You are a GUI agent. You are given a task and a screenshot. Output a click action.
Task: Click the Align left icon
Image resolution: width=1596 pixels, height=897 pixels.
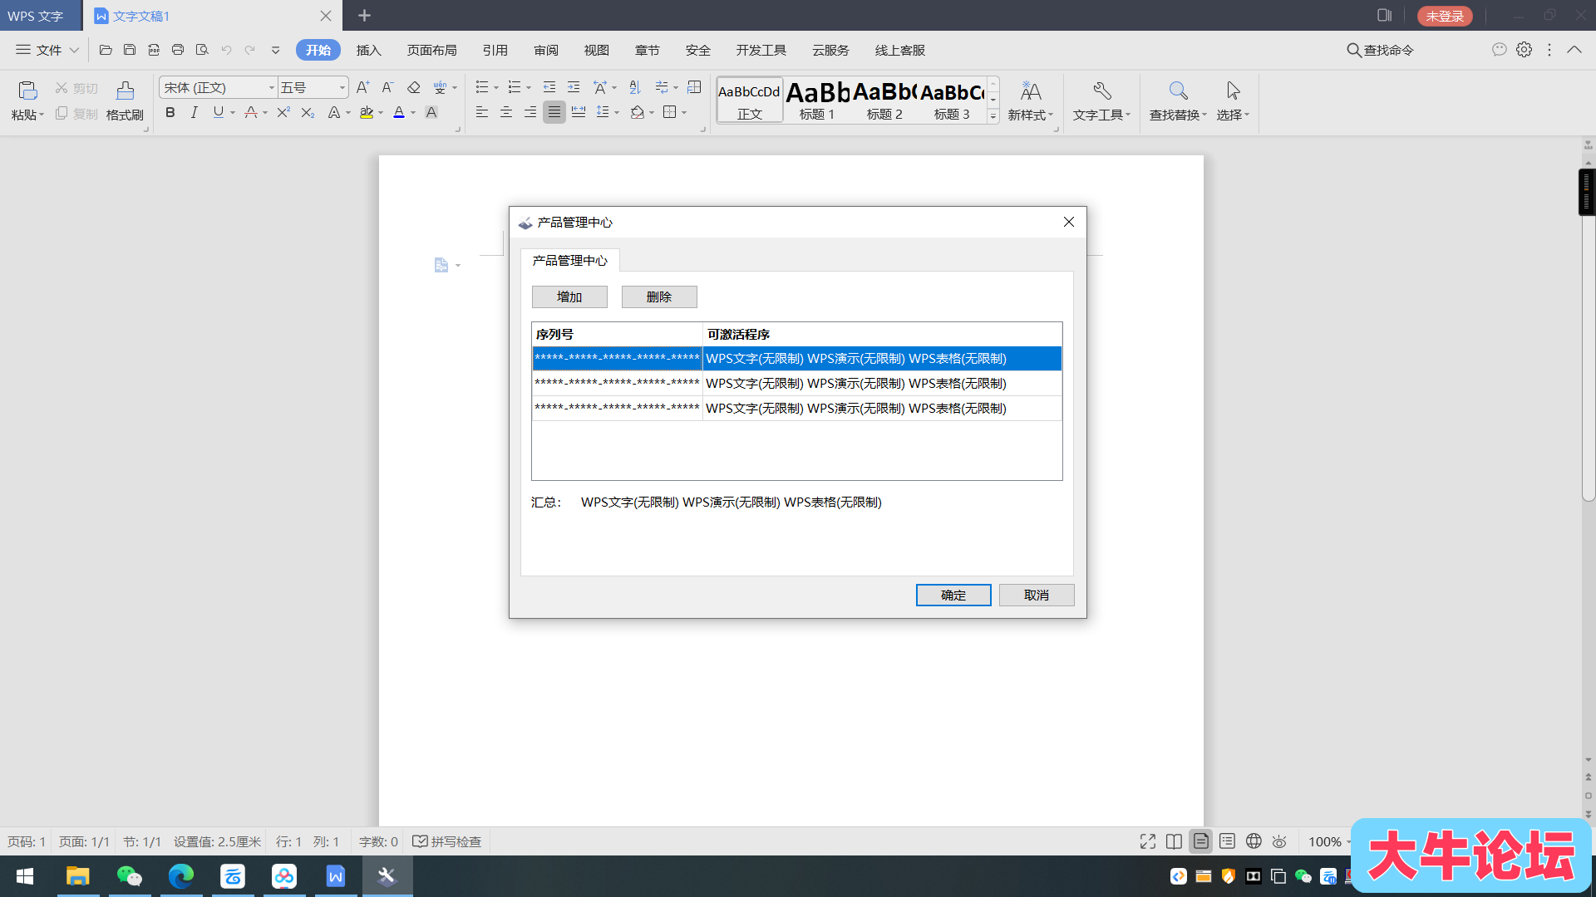click(482, 112)
